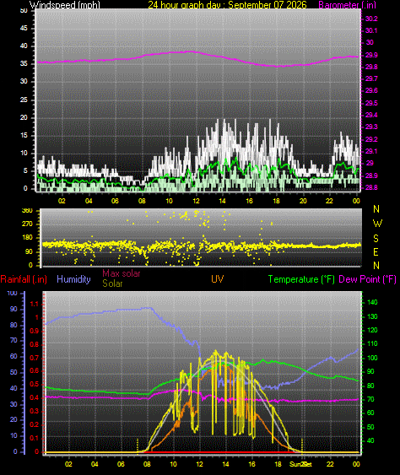Viewport: 400px width, 475px height.
Task: Click the "Max solar" legend label
Action: coord(122,273)
